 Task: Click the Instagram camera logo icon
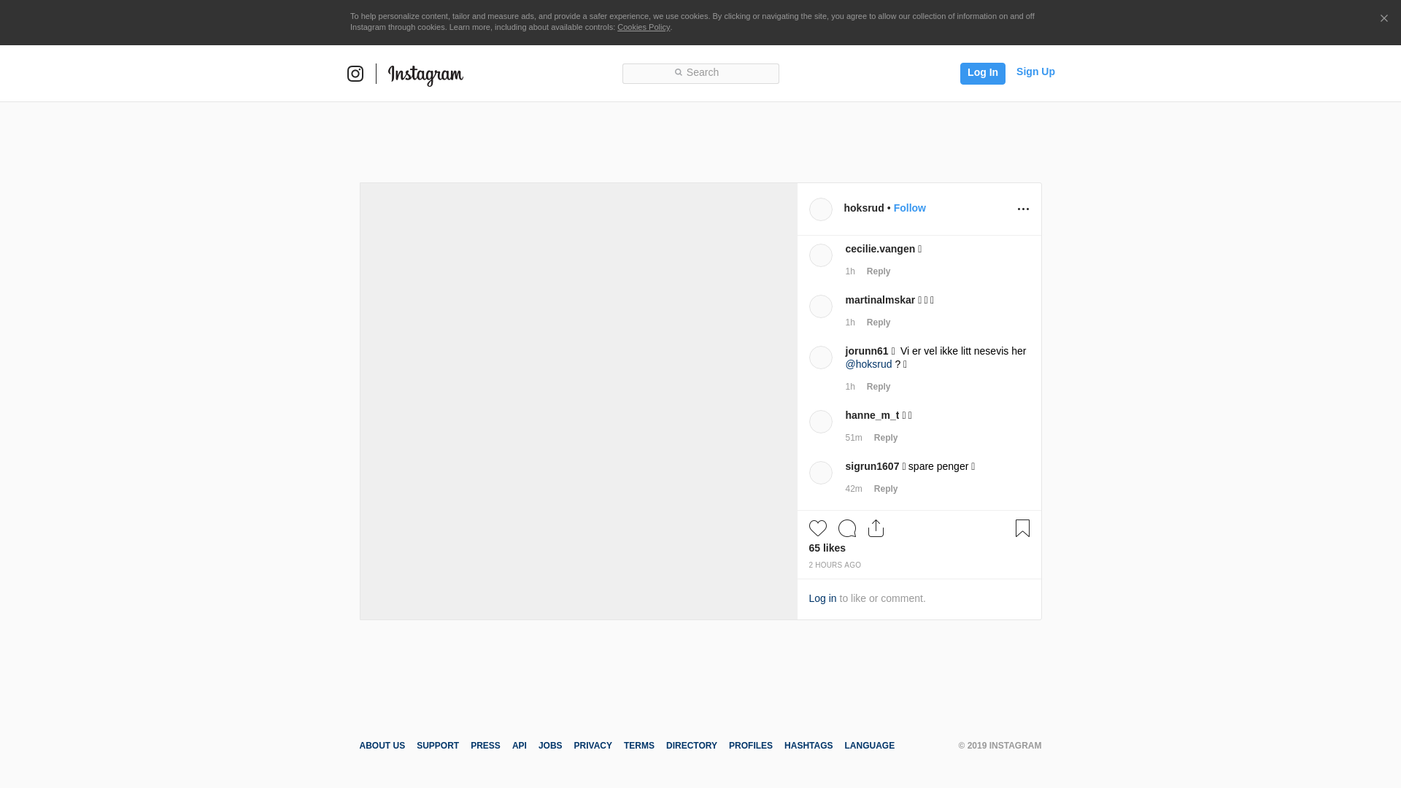(x=355, y=74)
